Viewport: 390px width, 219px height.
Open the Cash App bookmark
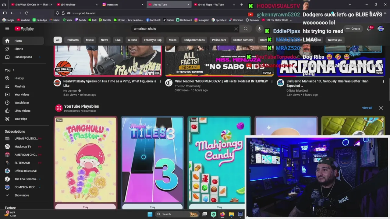(40, 20)
